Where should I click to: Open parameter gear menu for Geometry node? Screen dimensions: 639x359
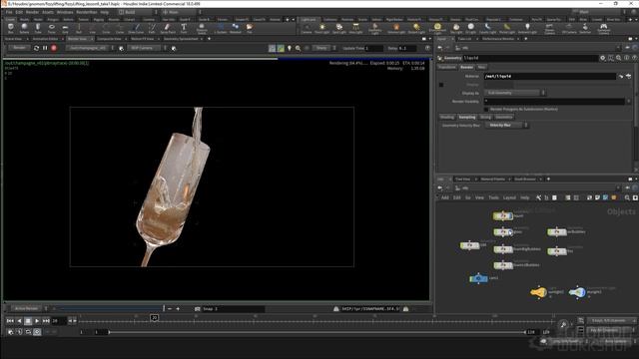[603, 58]
